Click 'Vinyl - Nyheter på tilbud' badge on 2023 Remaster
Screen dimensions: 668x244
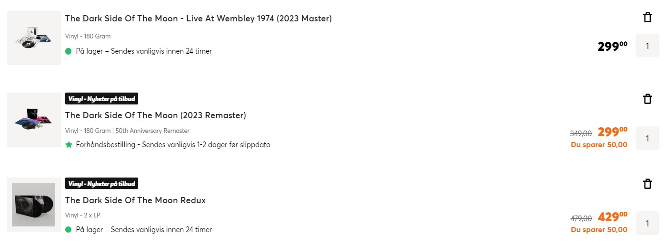[x=101, y=99]
